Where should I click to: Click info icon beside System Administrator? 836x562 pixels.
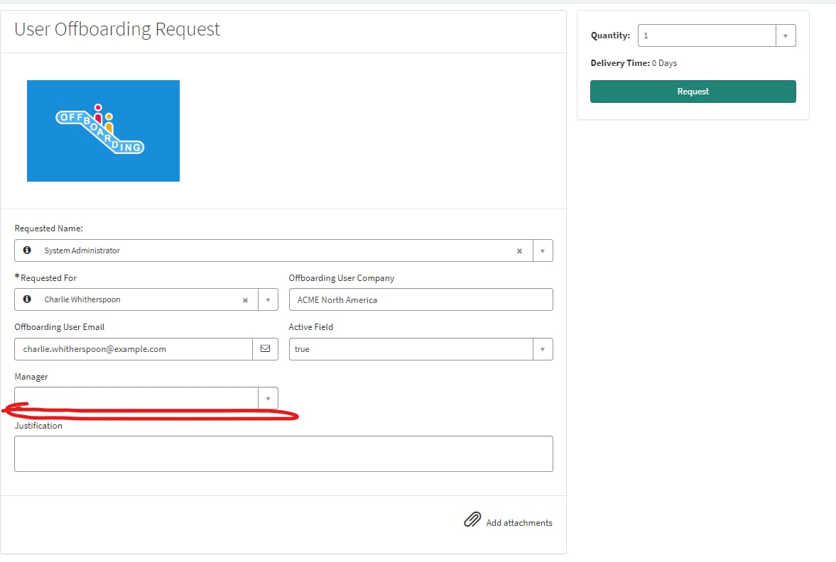27,250
